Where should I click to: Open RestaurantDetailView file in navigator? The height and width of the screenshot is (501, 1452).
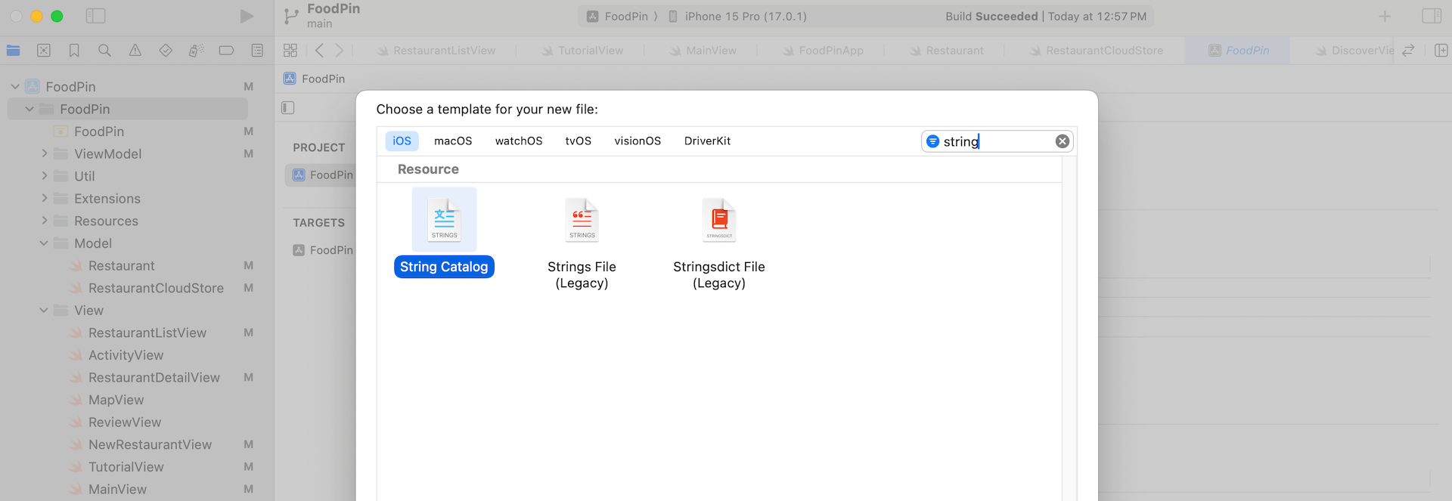(154, 378)
